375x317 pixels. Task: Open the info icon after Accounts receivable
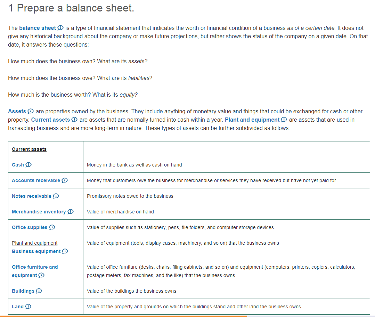65,180
